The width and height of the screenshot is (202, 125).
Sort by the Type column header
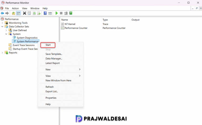(105, 20)
